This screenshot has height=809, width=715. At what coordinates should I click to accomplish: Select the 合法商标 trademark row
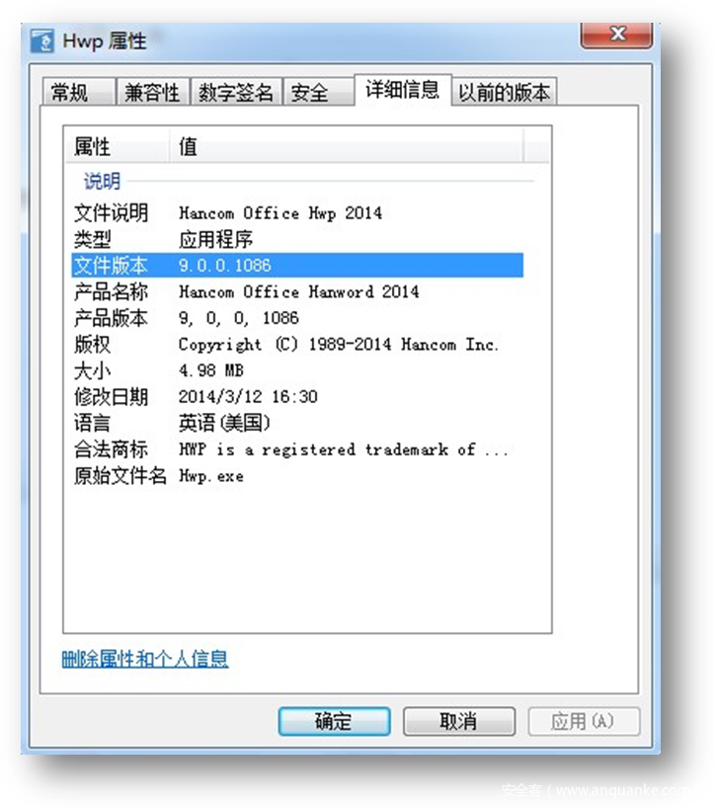coord(297,449)
